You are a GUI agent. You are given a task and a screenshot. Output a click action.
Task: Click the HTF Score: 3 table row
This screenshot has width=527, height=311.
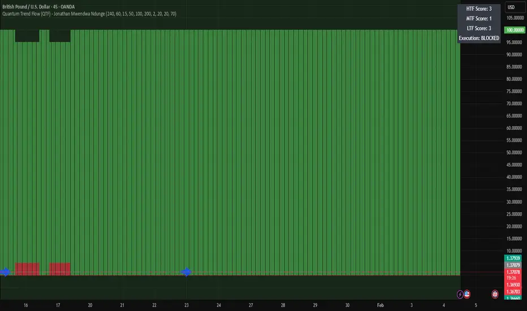pos(478,8)
